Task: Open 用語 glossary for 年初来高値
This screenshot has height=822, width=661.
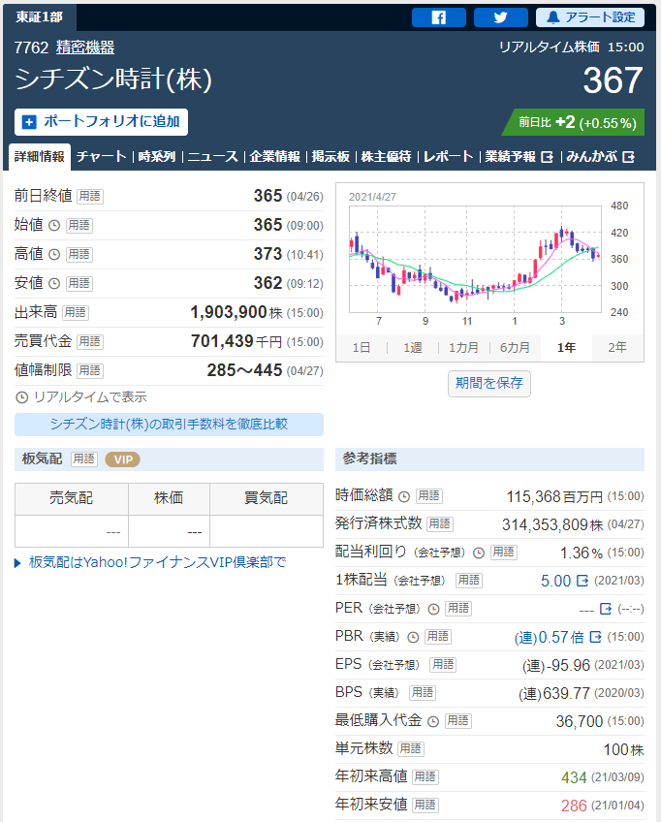Action: click(x=425, y=776)
